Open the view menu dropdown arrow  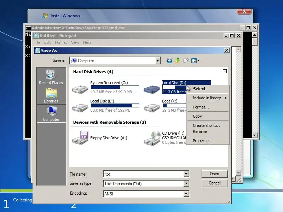tap(198, 60)
